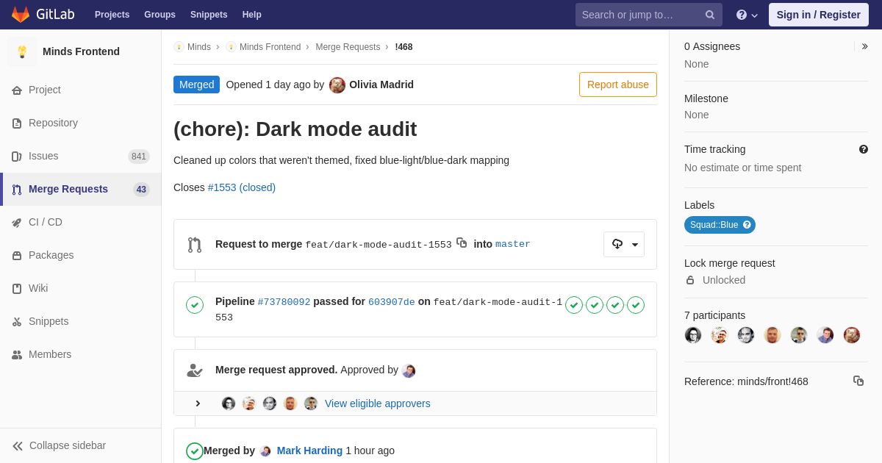
Task: Click the last participant avatar
Action: (852, 335)
